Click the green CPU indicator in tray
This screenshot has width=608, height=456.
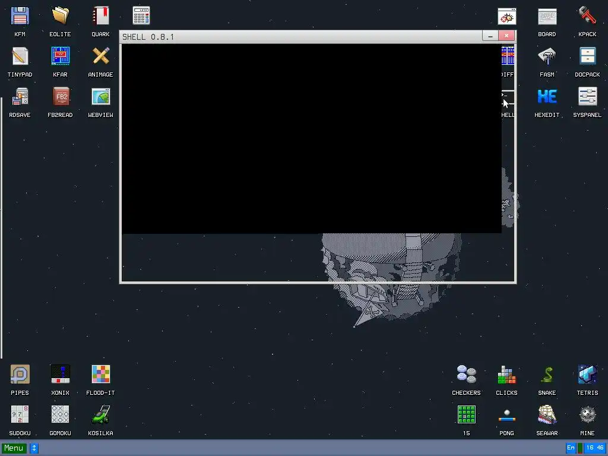tap(580, 448)
